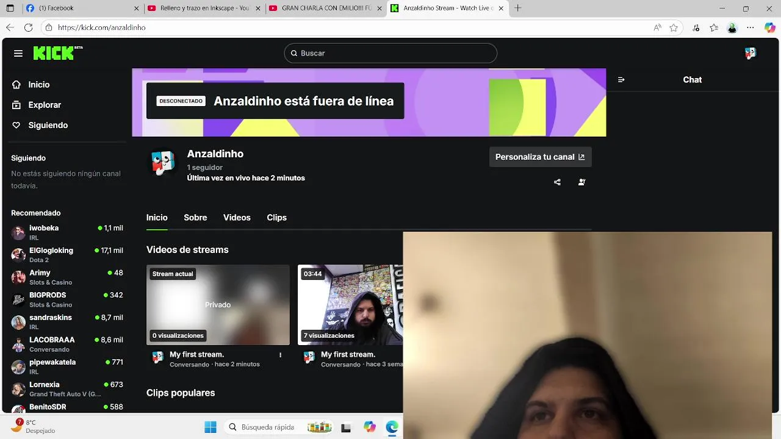Open the favorites list icon in toolbar
781x439 pixels.
pyautogui.click(x=714, y=27)
